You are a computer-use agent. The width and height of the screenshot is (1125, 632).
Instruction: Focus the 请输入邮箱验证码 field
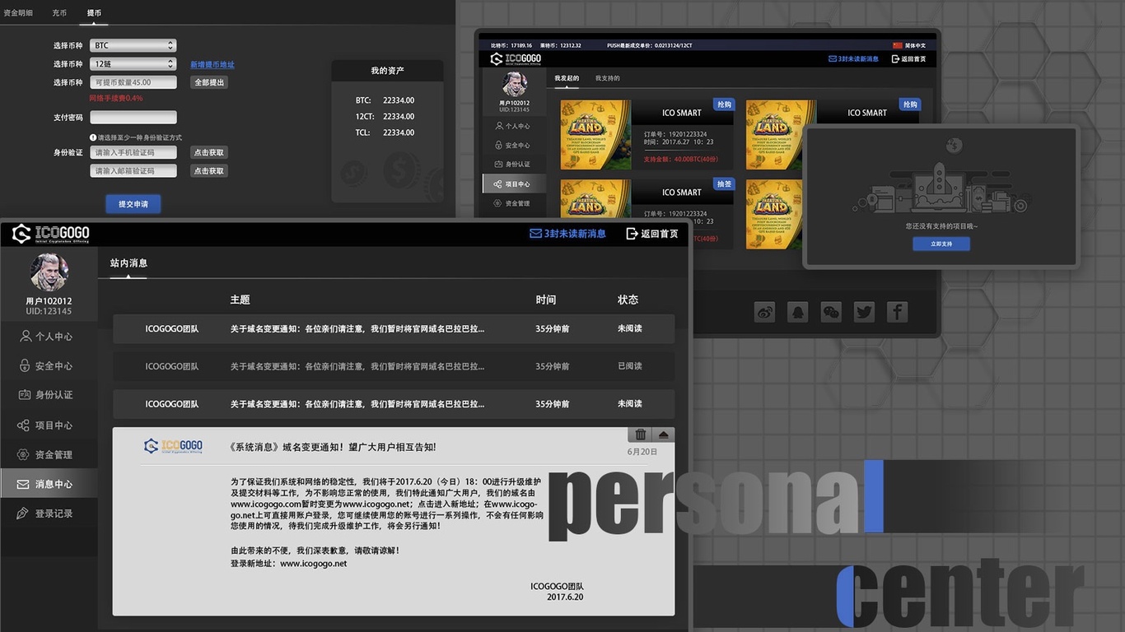[x=133, y=171]
